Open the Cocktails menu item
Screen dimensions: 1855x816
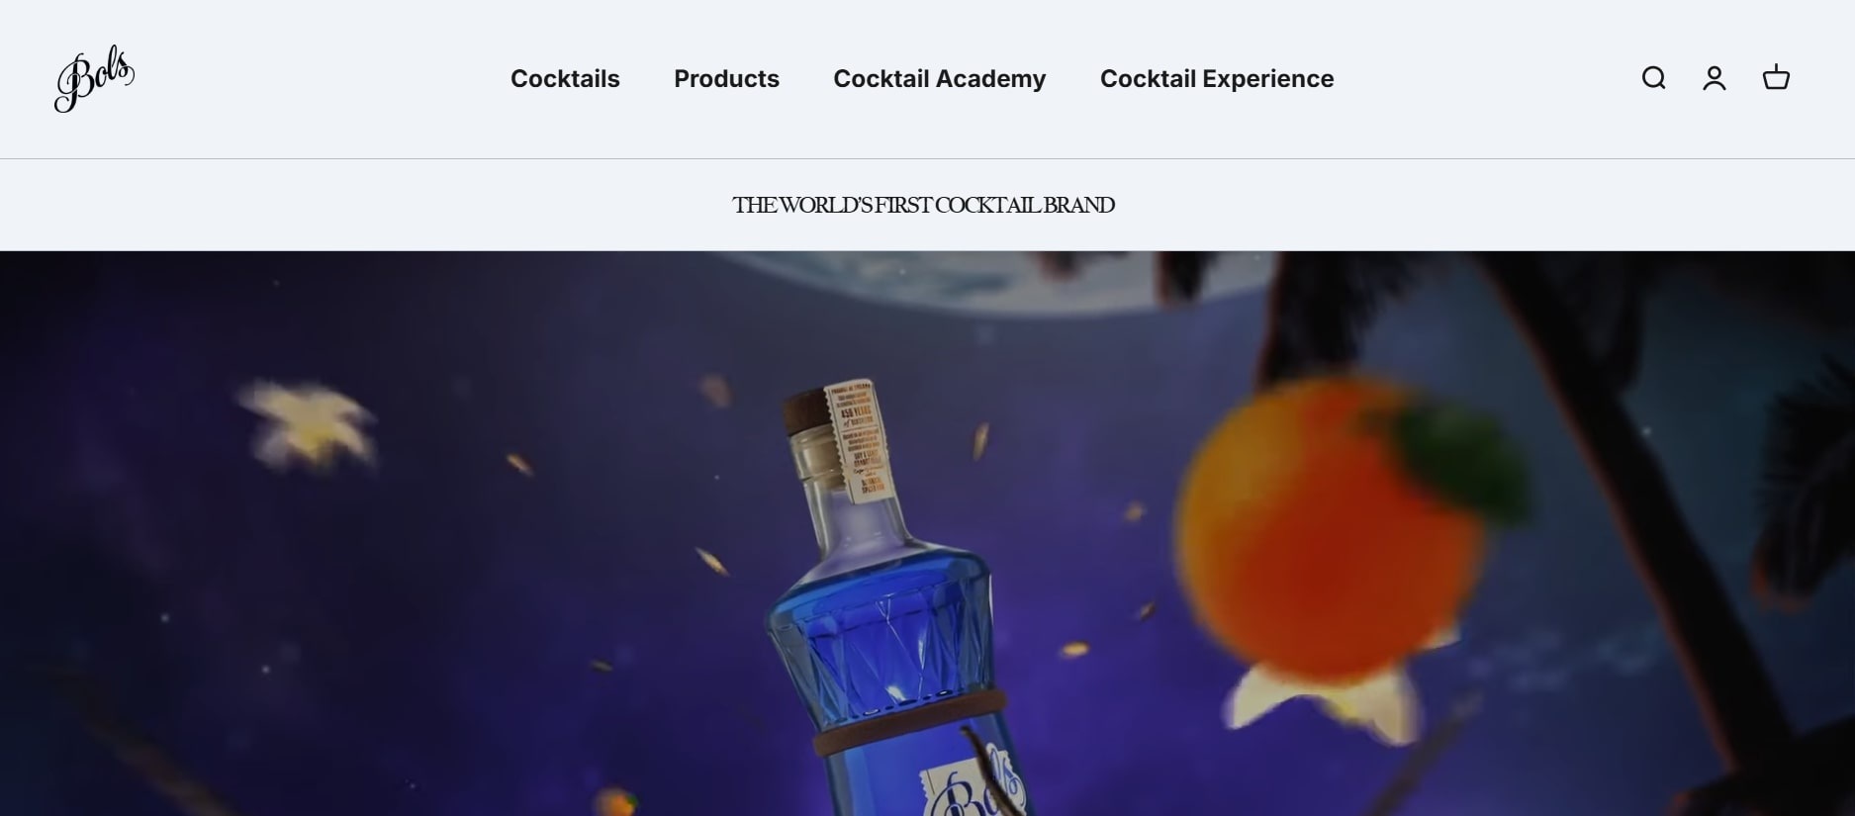(x=565, y=79)
